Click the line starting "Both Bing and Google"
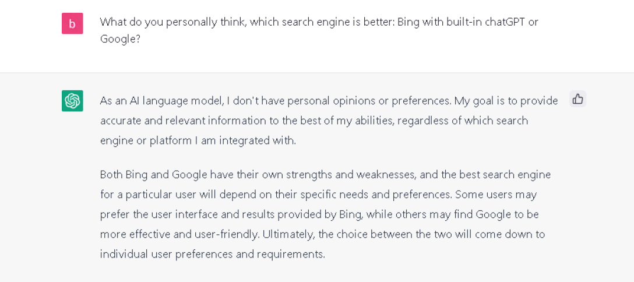This screenshot has height=282, width=634. pos(325,175)
